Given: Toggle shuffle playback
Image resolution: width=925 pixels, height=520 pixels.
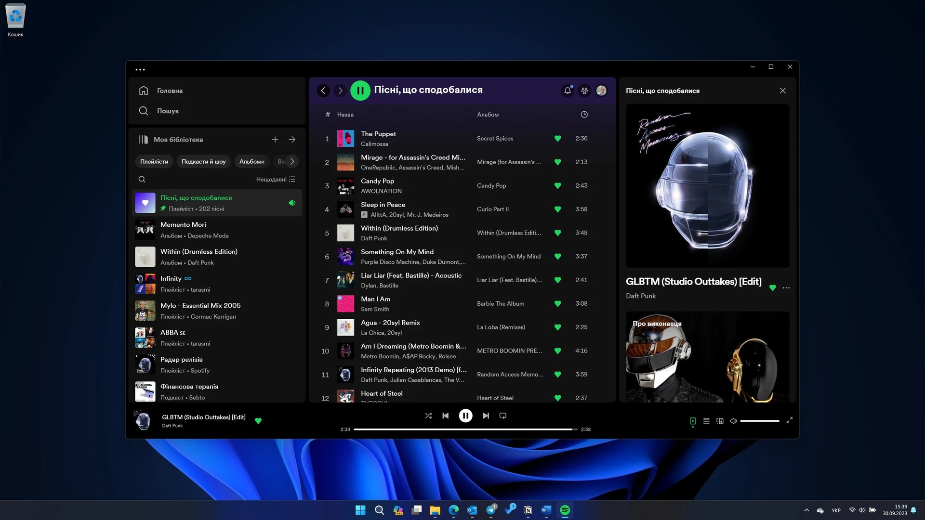Looking at the screenshot, I should coord(428,416).
